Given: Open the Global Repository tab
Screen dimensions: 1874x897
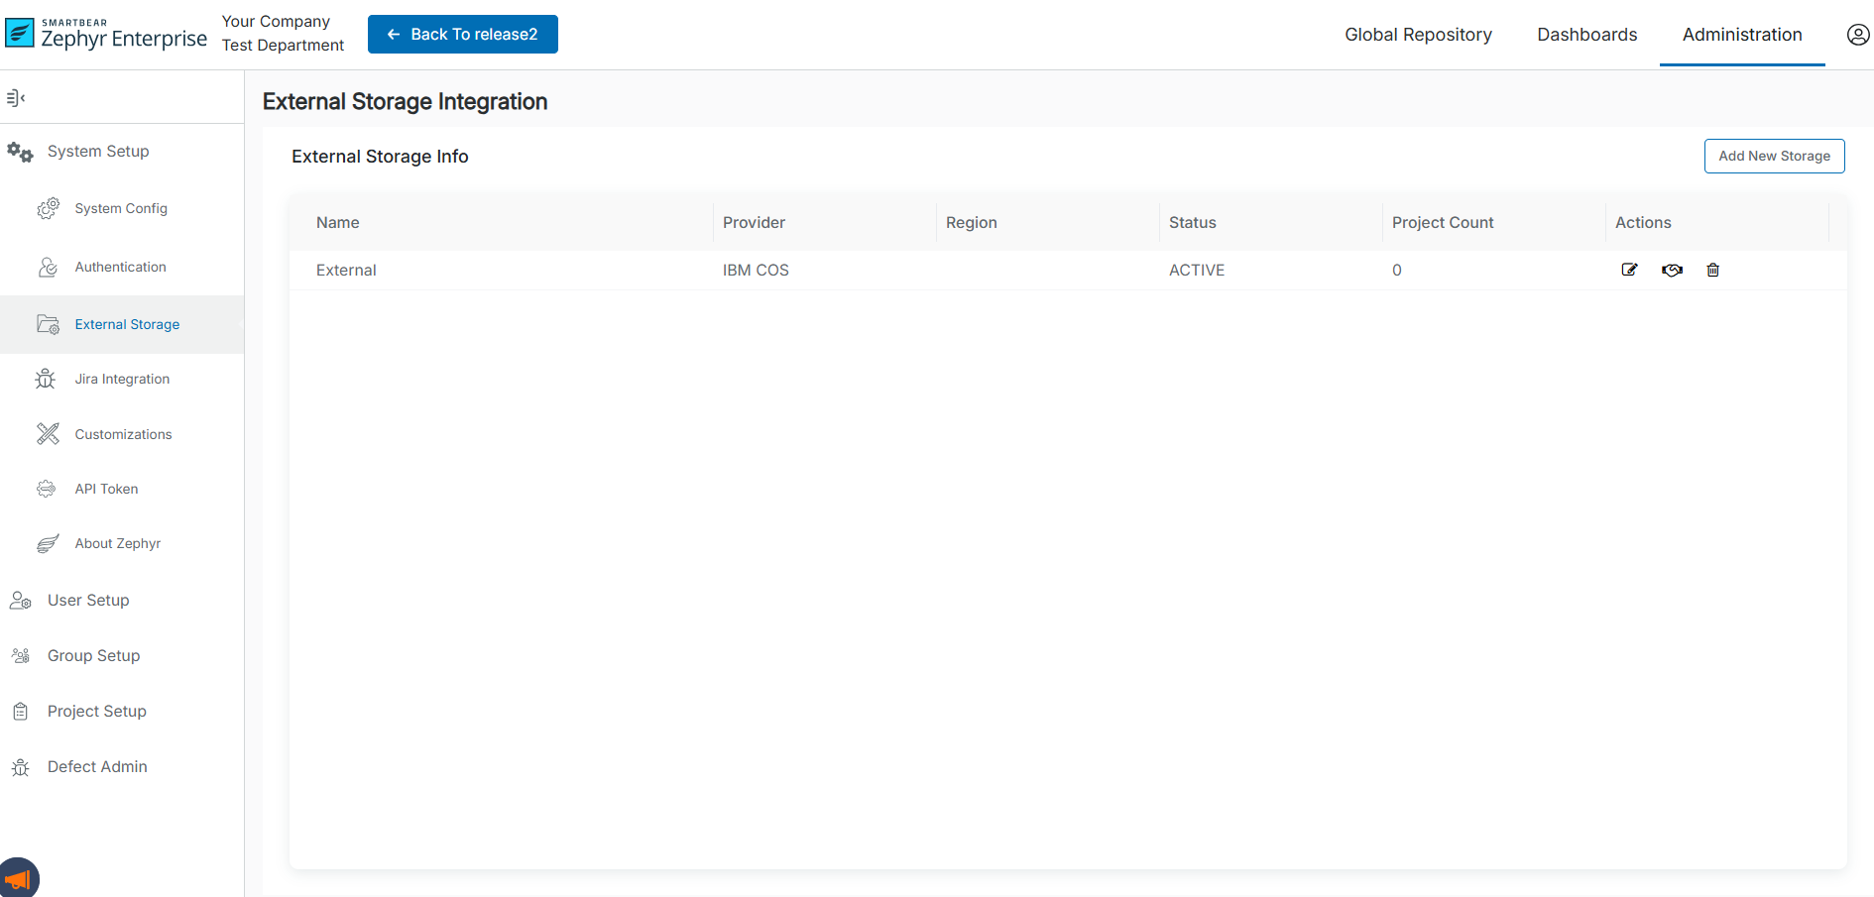Looking at the screenshot, I should (x=1418, y=35).
